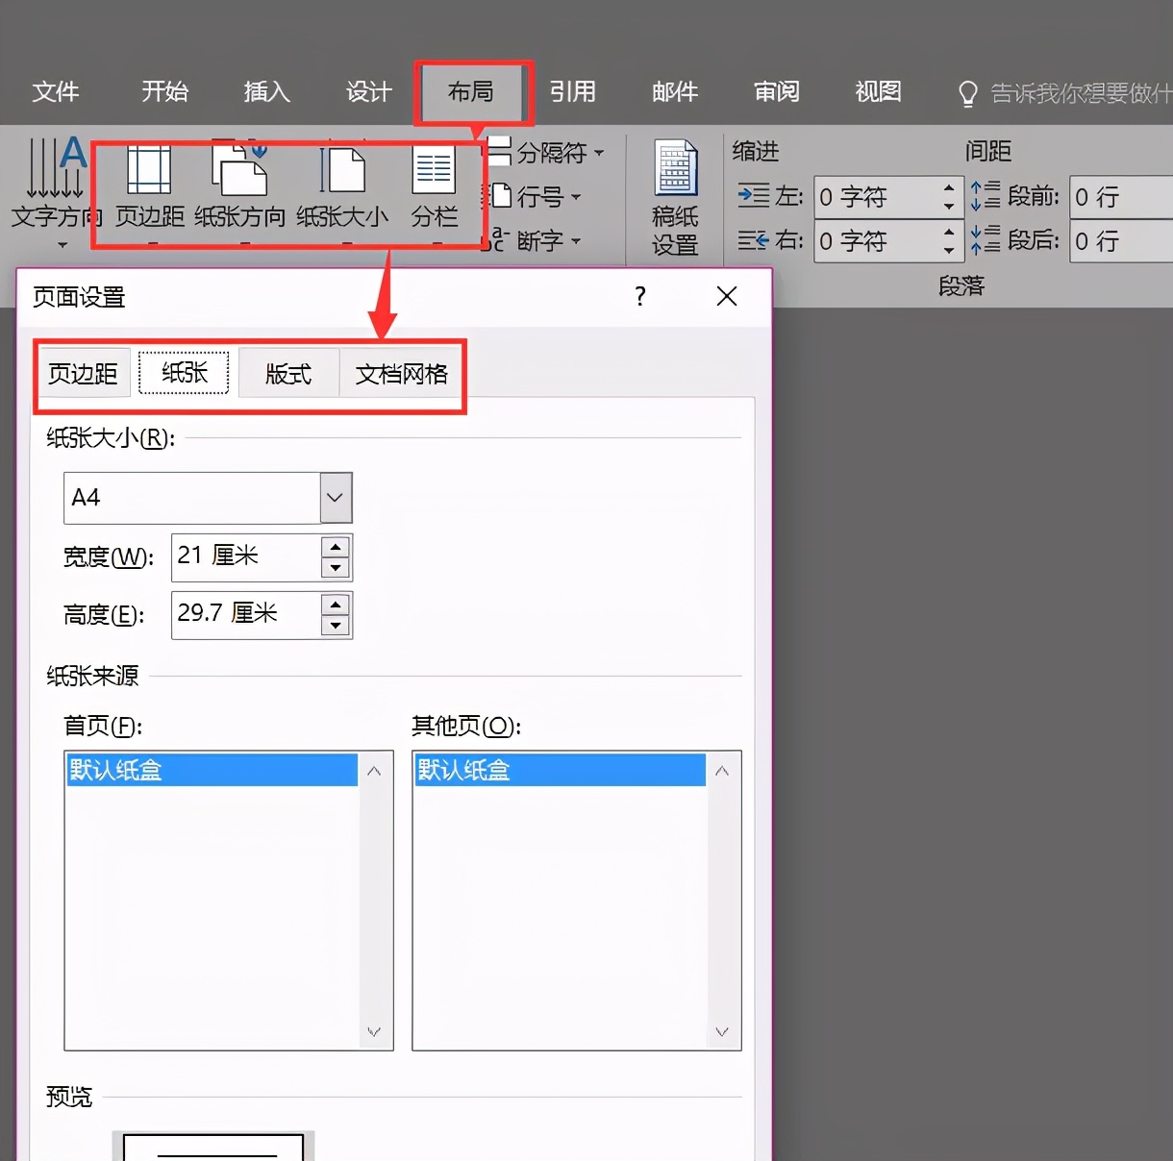The image size is (1173, 1161).
Task: Increase 高度 value with up stepper
Action: point(335,605)
